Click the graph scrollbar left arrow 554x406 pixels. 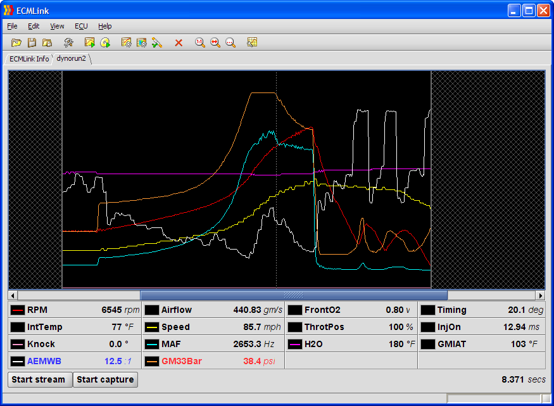click(13, 295)
